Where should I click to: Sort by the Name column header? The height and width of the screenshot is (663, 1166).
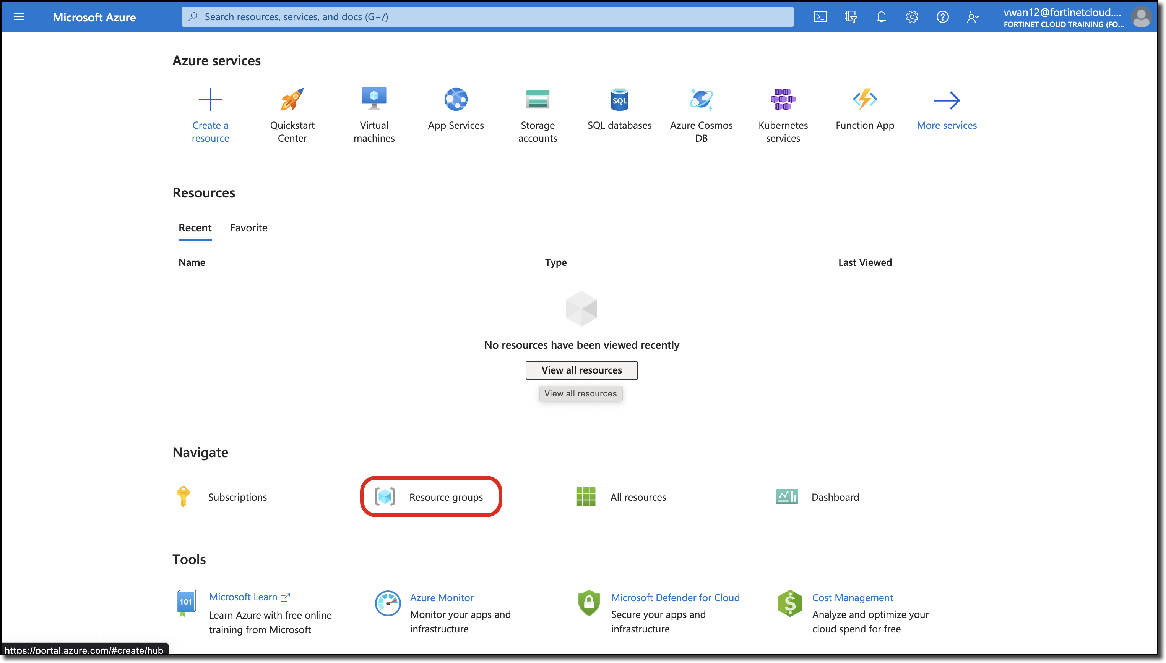[192, 262]
